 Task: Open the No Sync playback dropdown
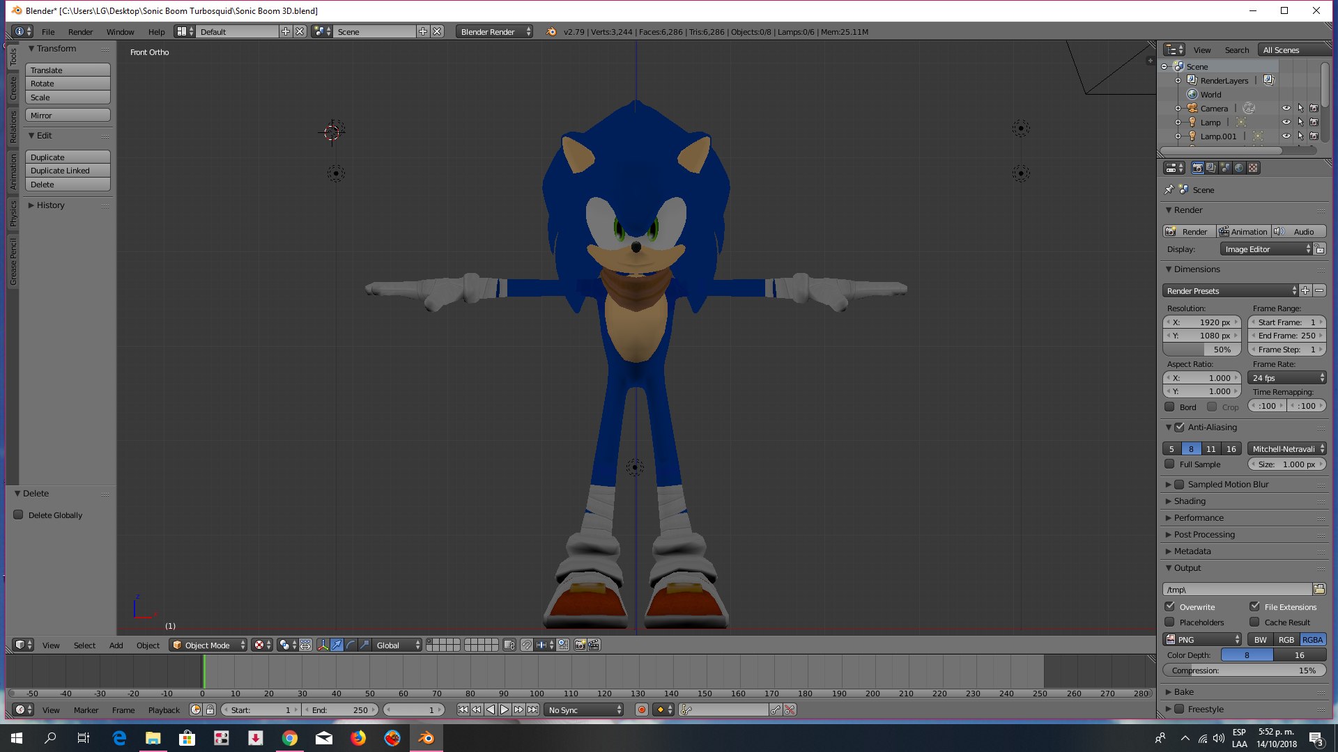click(584, 710)
